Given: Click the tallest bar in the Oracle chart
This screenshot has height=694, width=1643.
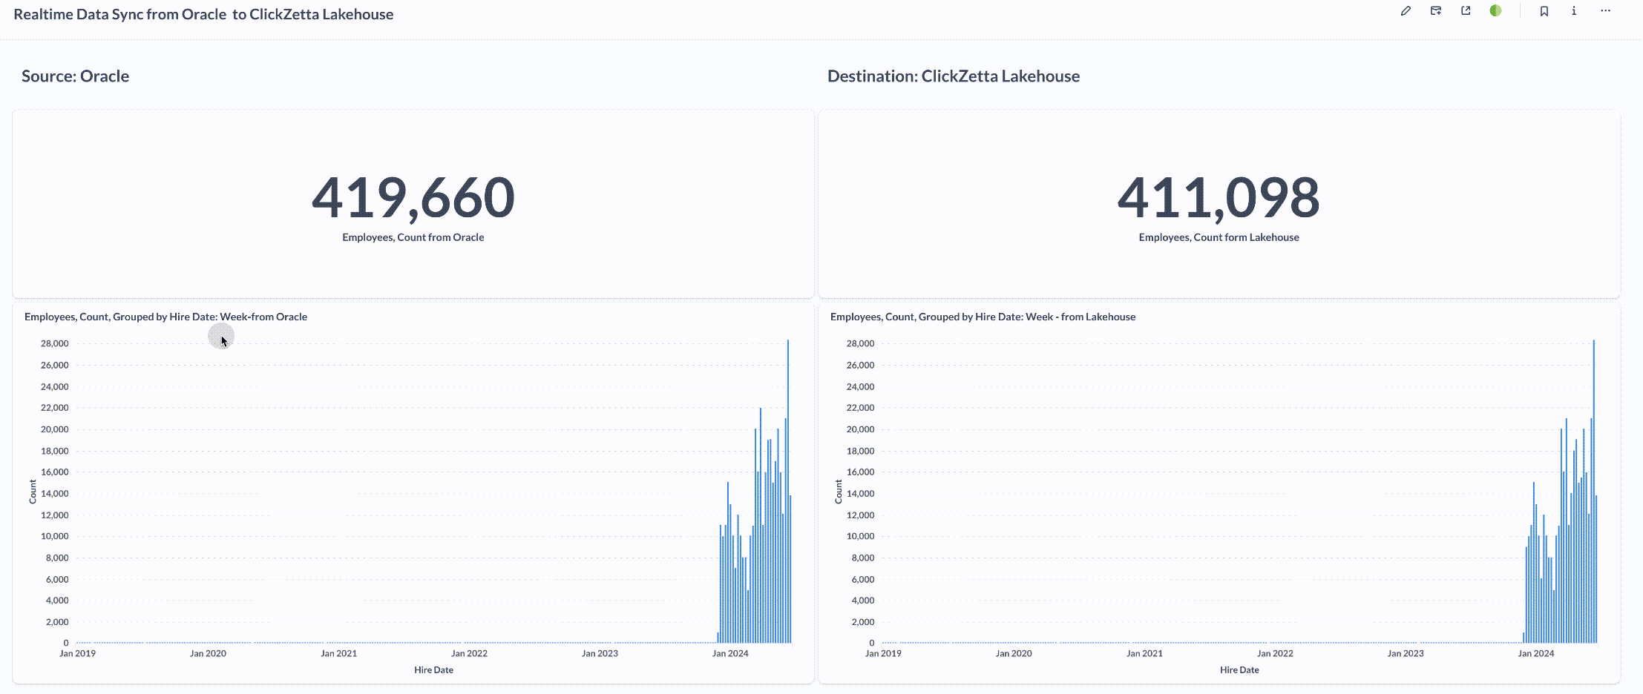Looking at the screenshot, I should [788, 489].
